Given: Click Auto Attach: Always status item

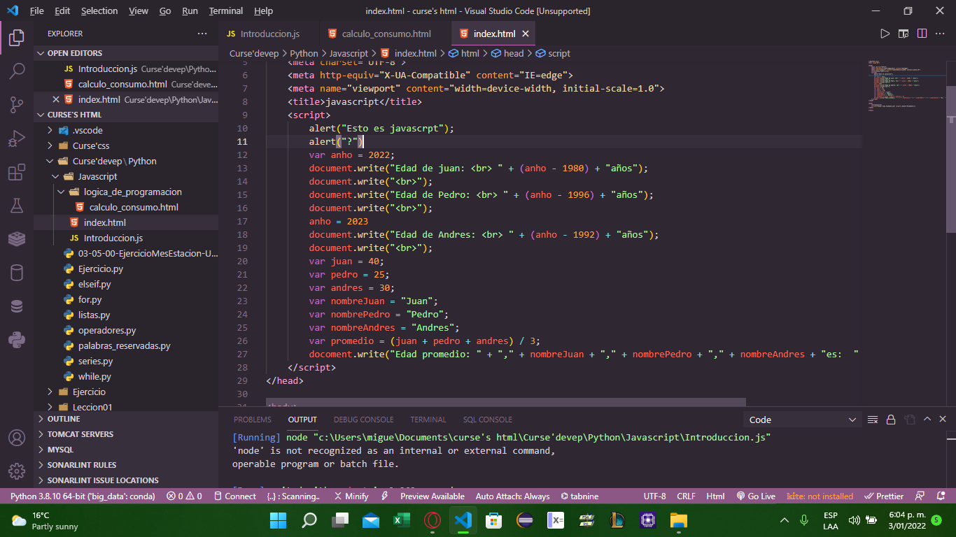Looking at the screenshot, I should [x=512, y=496].
